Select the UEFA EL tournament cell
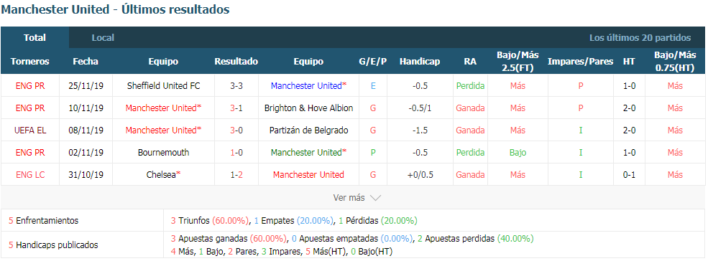Viewport: 708px width, 261px height. [30, 130]
